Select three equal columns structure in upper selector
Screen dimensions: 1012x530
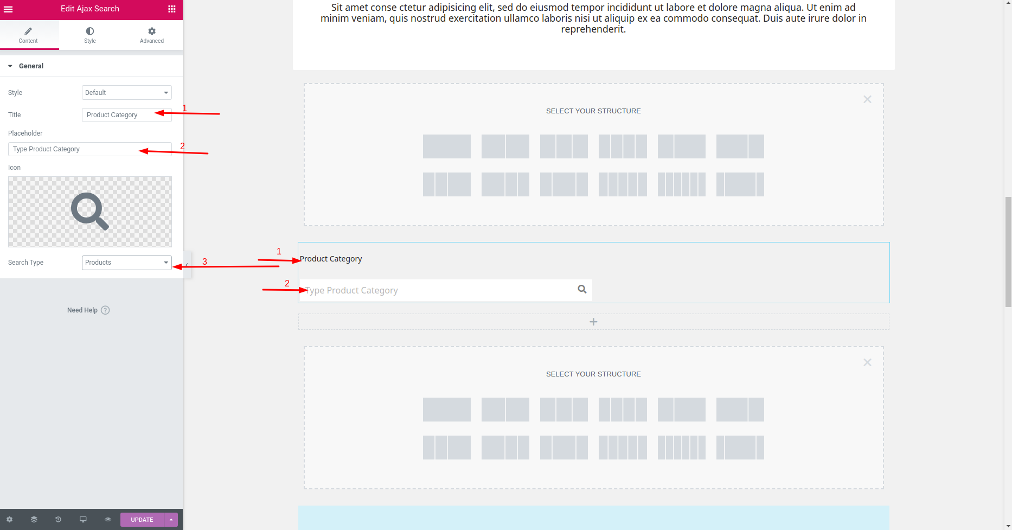tap(564, 146)
